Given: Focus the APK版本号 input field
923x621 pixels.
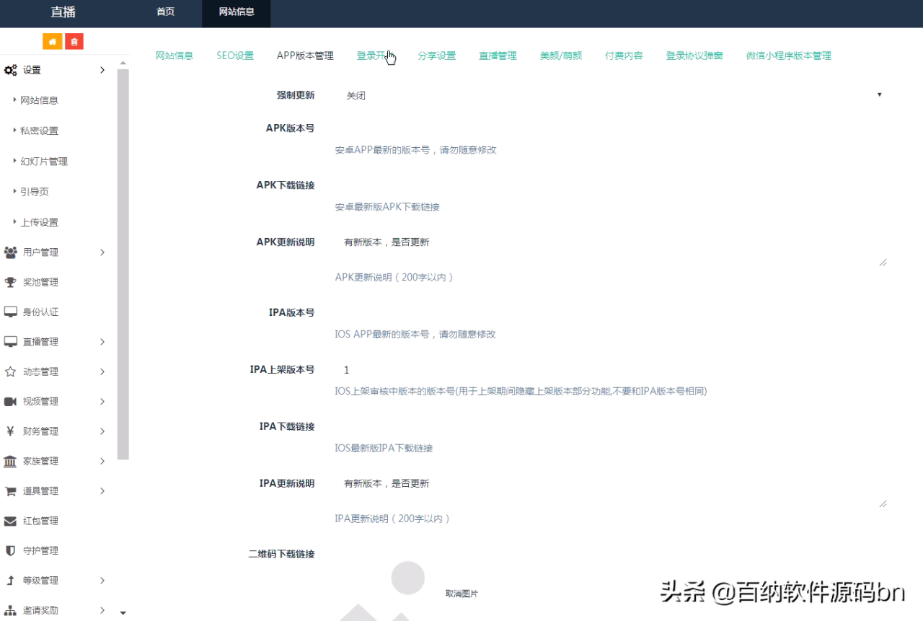Looking at the screenshot, I should point(611,128).
